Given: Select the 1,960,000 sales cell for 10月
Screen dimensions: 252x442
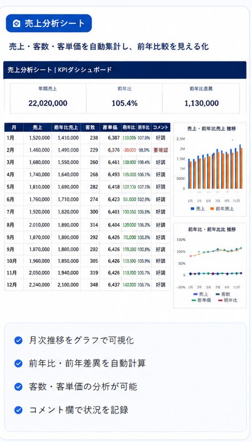Looking at the screenshot, I should click(40, 261).
